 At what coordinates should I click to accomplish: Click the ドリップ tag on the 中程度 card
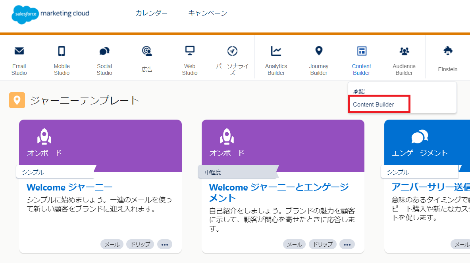(323, 244)
